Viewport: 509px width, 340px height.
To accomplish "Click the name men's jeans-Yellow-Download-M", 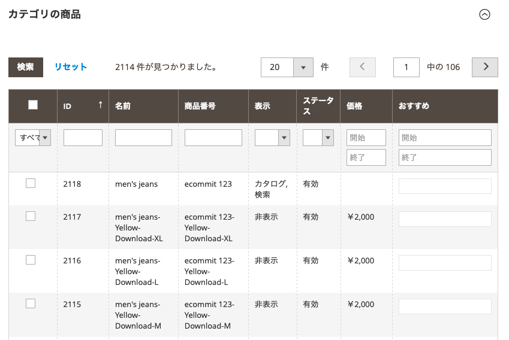I will point(138,315).
